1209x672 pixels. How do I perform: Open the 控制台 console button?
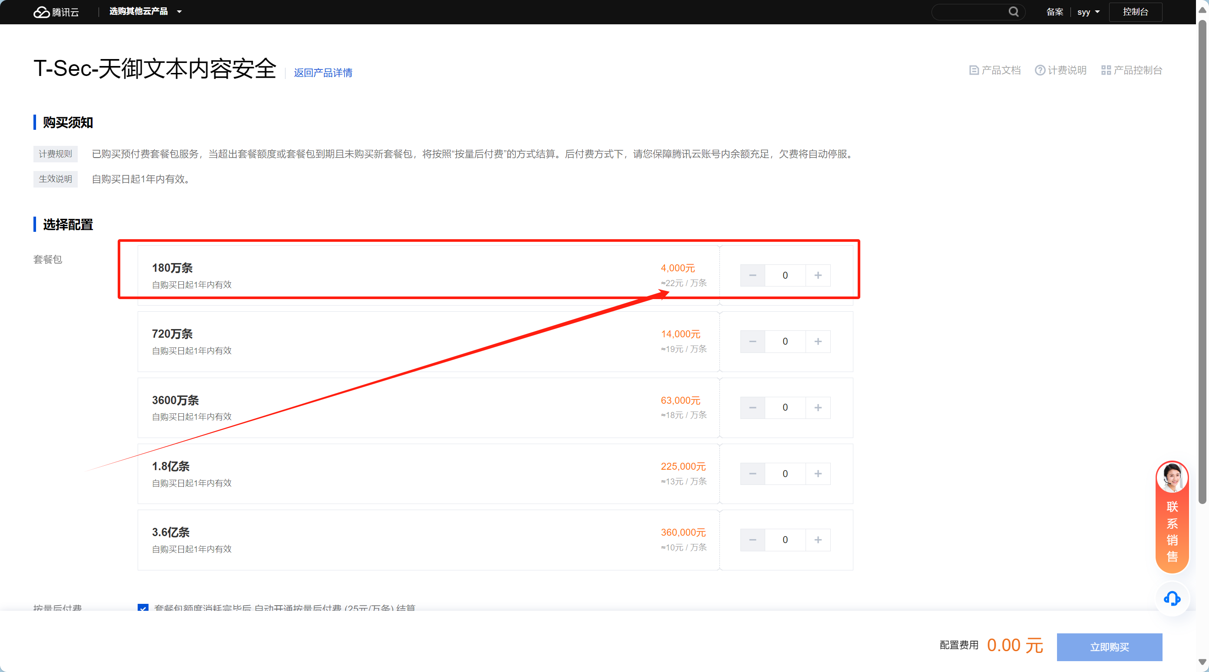[1135, 12]
